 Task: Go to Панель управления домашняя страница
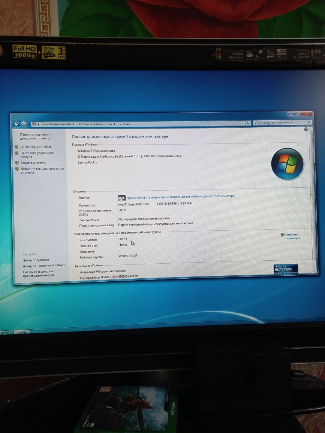pos(35,136)
